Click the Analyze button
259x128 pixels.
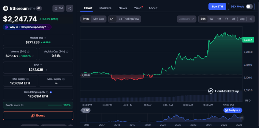pyautogui.click(x=233, y=110)
